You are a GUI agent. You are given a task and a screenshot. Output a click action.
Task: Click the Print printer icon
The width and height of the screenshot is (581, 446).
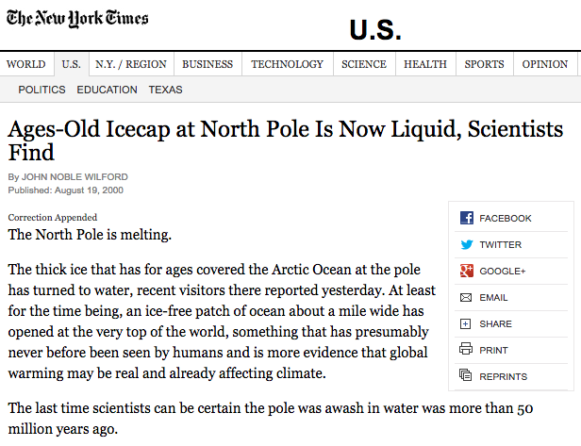point(466,349)
